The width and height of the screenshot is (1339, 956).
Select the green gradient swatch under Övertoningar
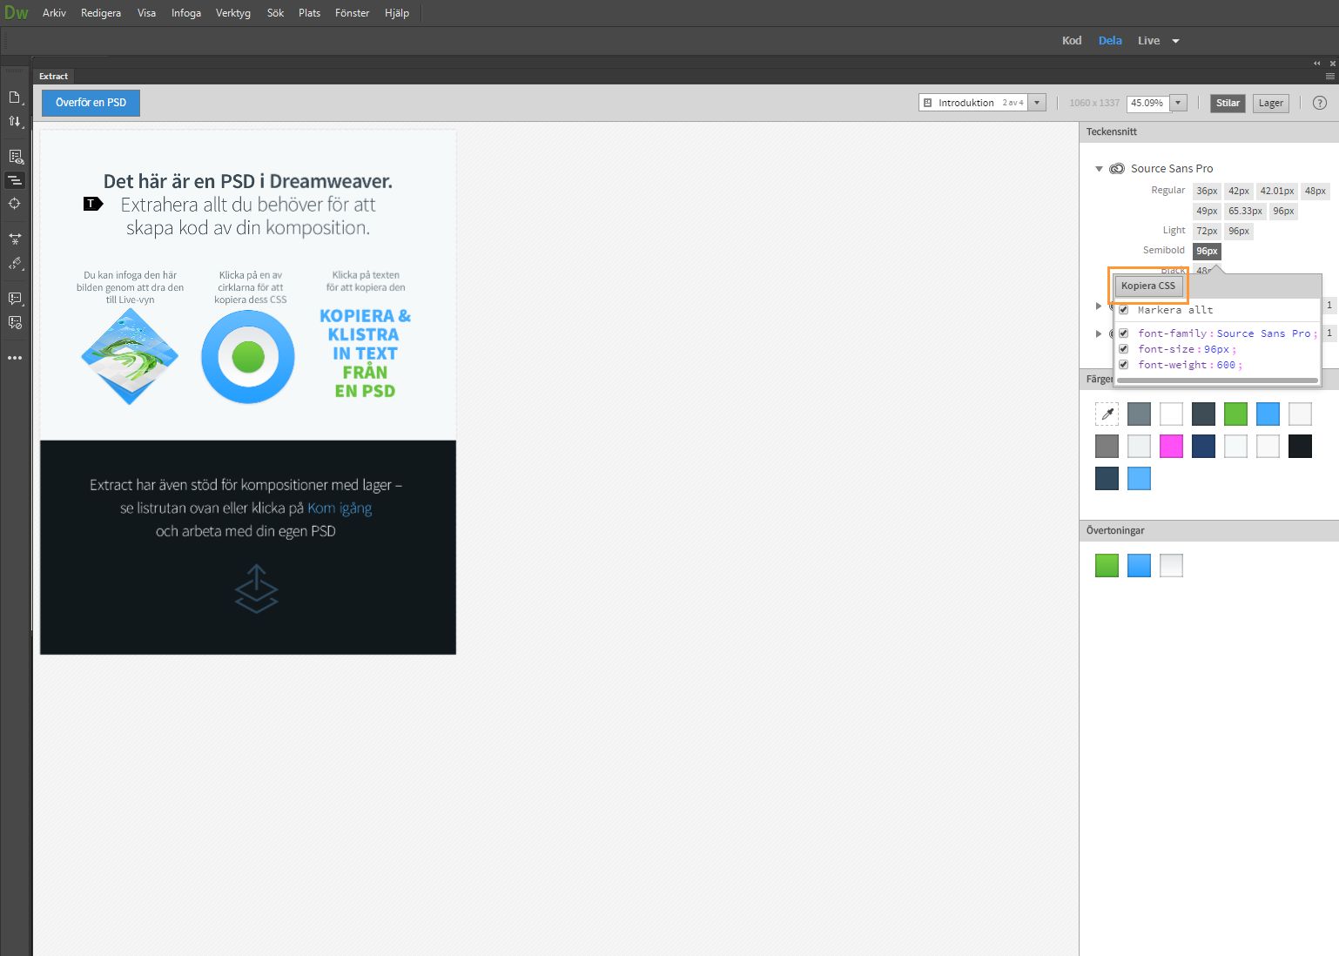coord(1107,566)
